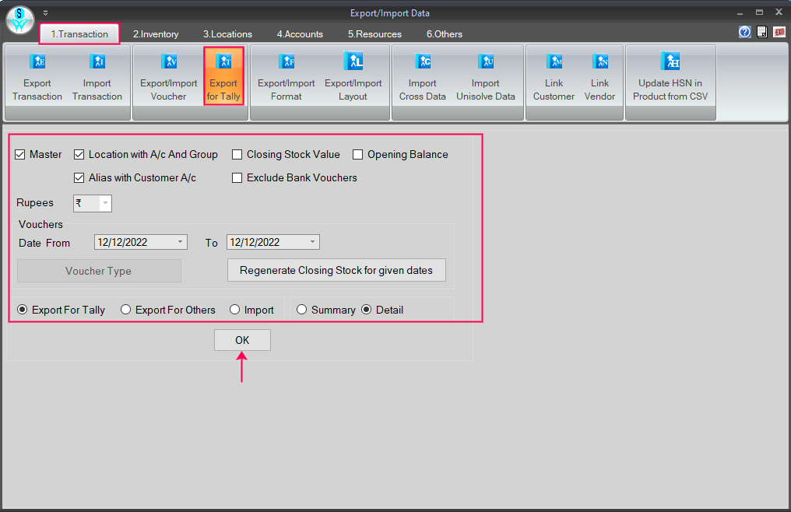The height and width of the screenshot is (512, 791).
Task: Open the Export/Import Format tool
Action: pos(286,77)
